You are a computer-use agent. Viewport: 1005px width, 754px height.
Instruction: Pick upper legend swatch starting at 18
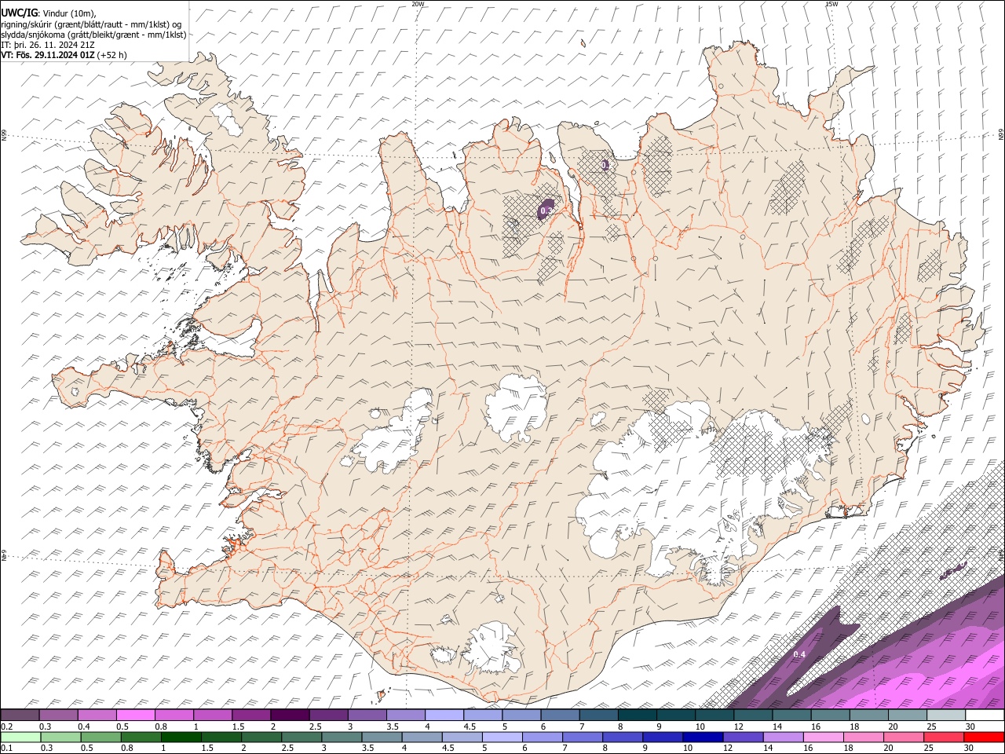[868, 716]
